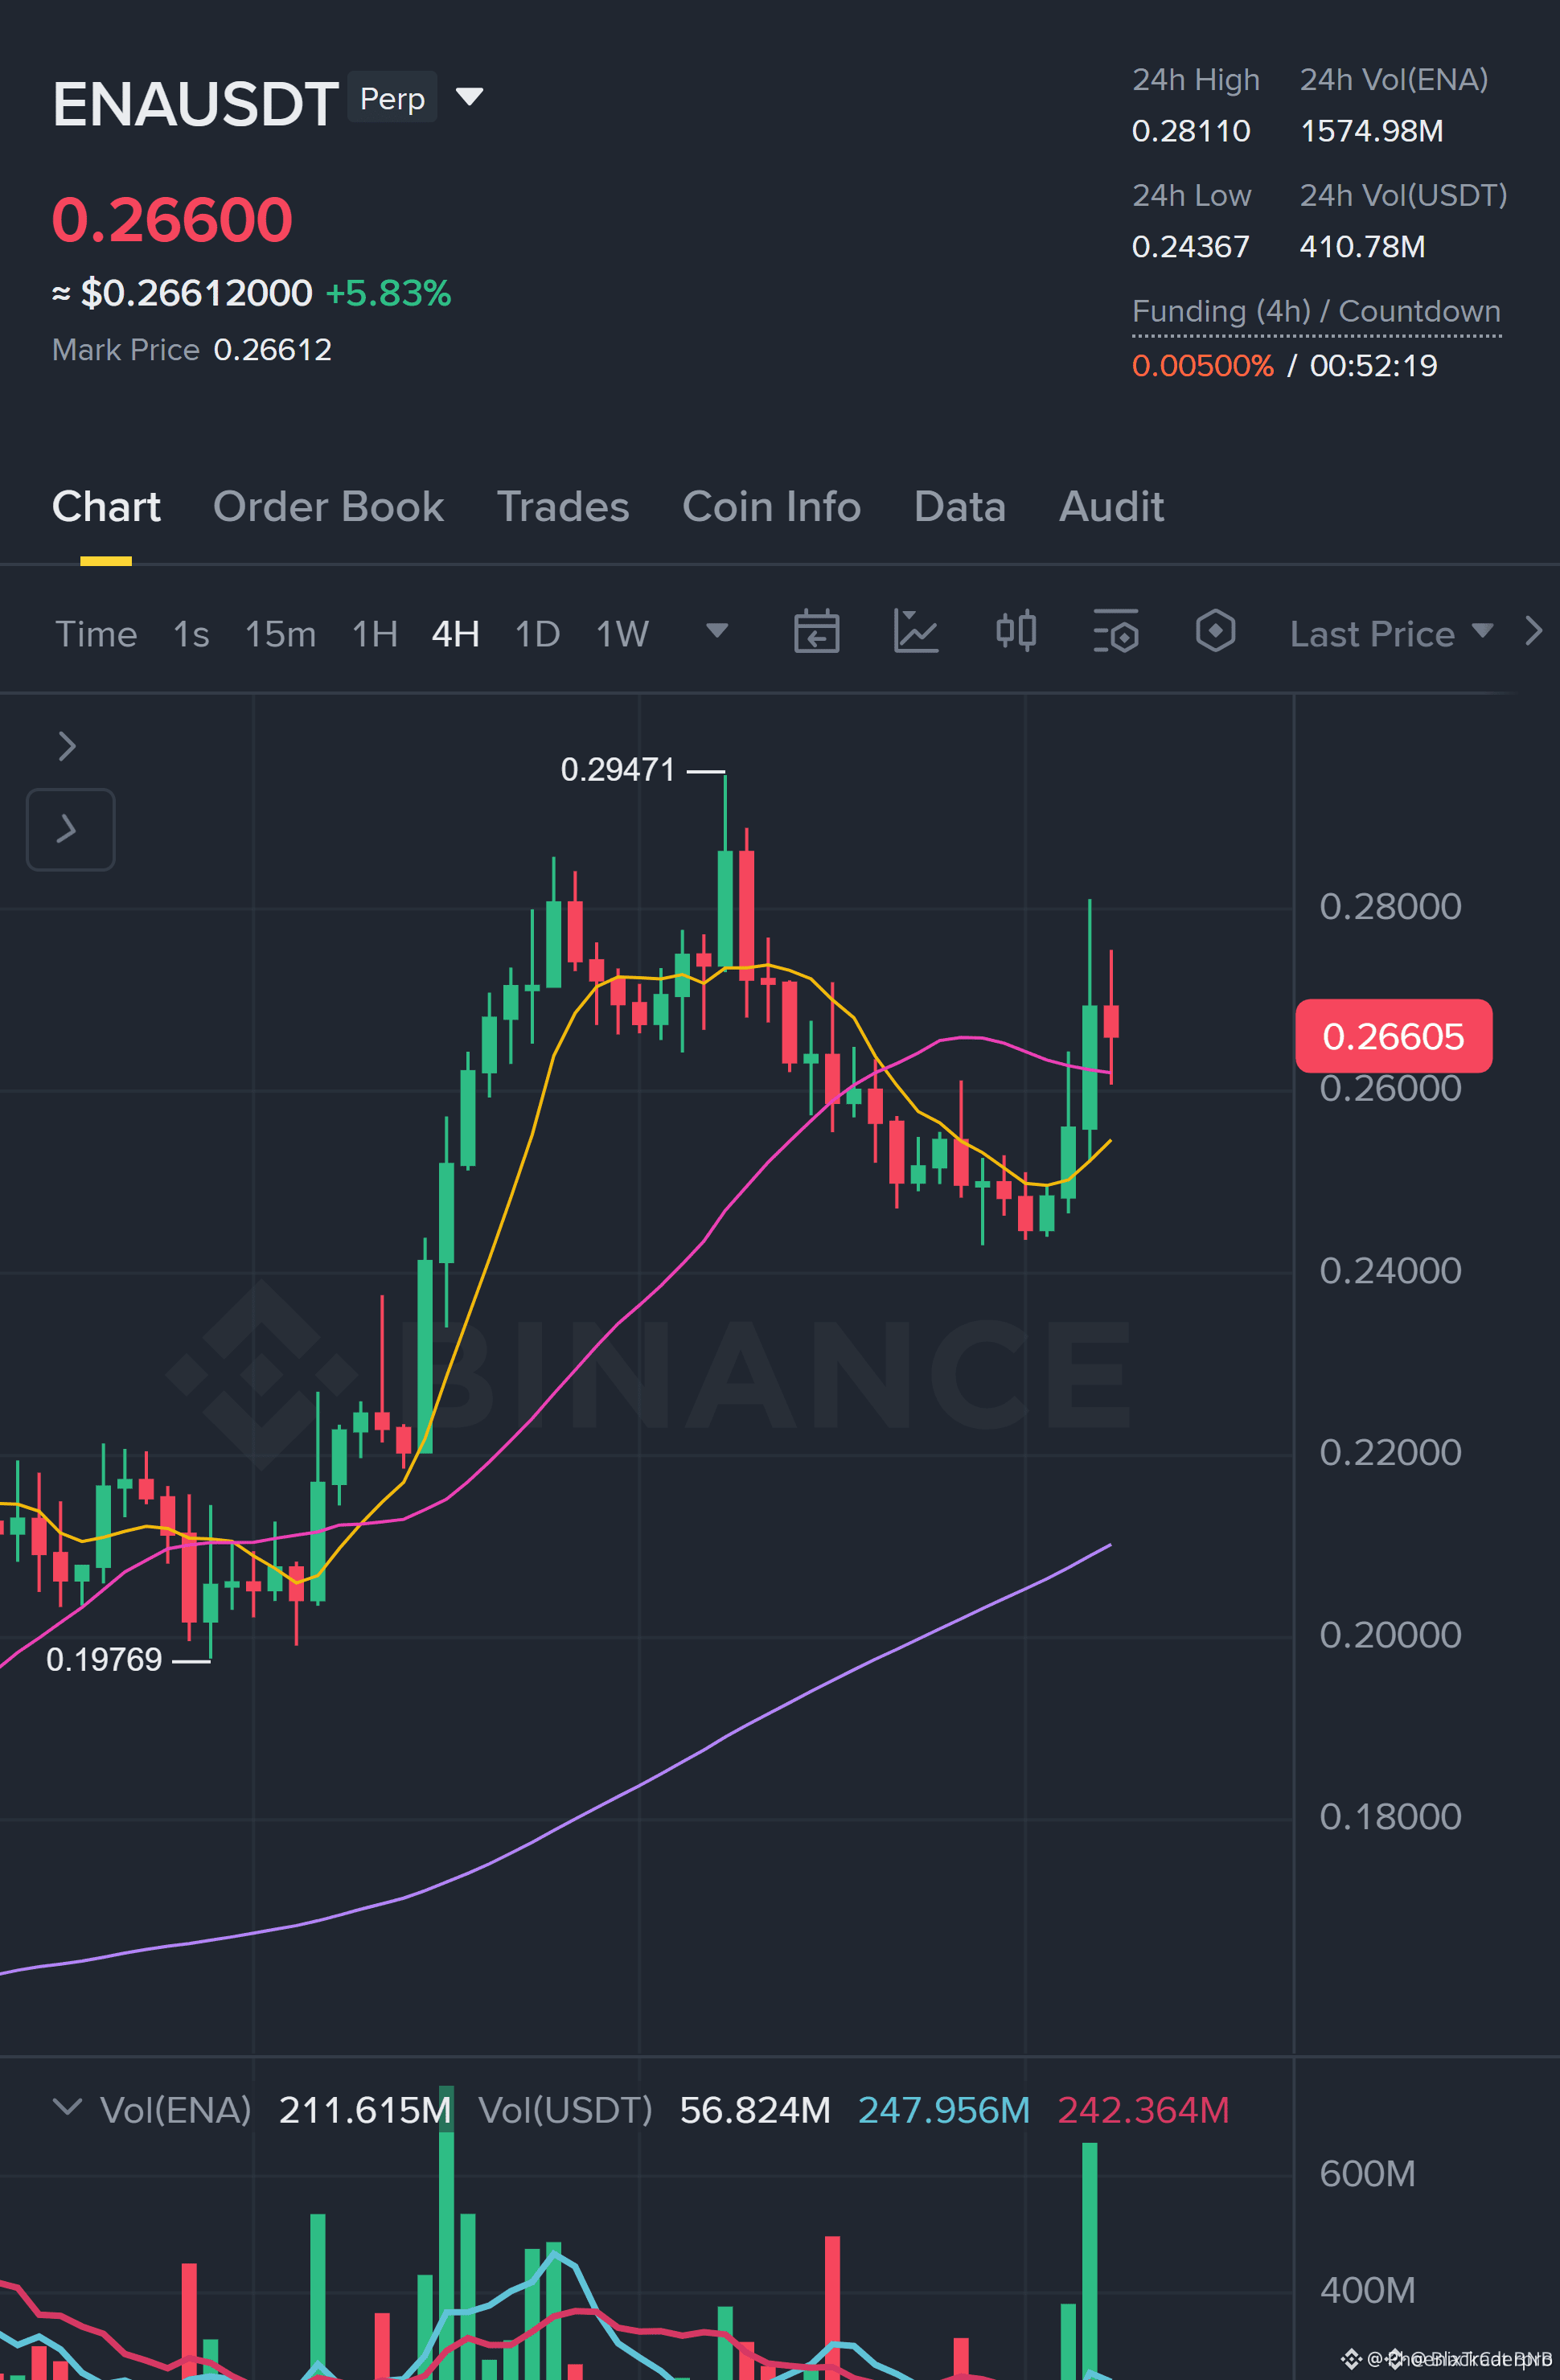Open the line chart indicators icon

[x=916, y=632]
